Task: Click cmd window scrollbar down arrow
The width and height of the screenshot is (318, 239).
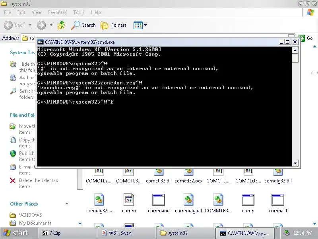Action: pyautogui.click(x=295, y=163)
